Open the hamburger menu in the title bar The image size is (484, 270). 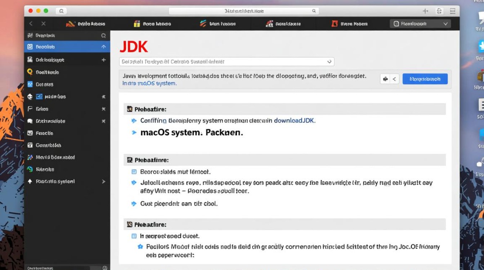point(453,11)
